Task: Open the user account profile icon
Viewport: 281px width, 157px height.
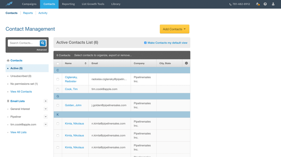Action: pyautogui.click(x=273, y=4)
